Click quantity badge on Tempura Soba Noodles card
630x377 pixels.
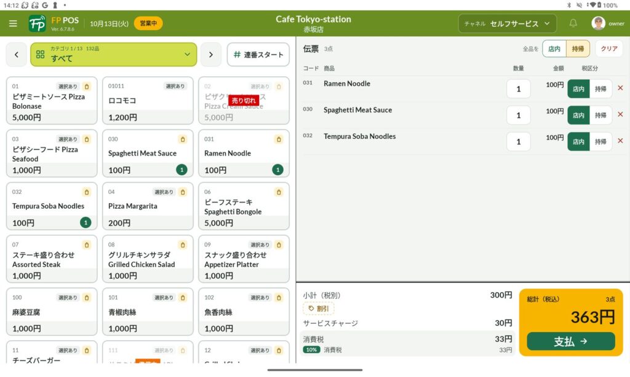86,223
